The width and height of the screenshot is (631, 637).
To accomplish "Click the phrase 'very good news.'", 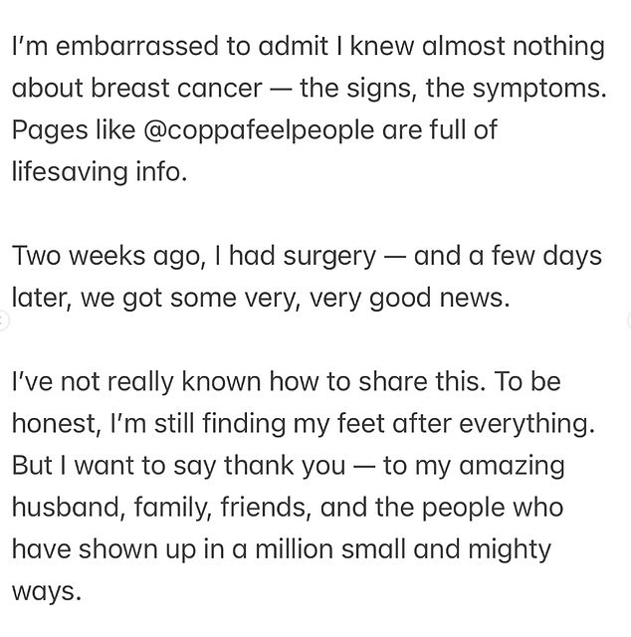I will tap(409, 299).
